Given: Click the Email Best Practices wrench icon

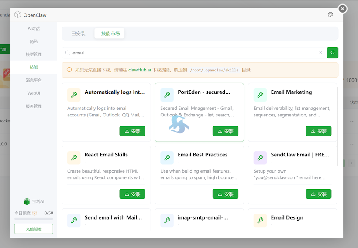Looking at the screenshot, I should [x=167, y=158].
